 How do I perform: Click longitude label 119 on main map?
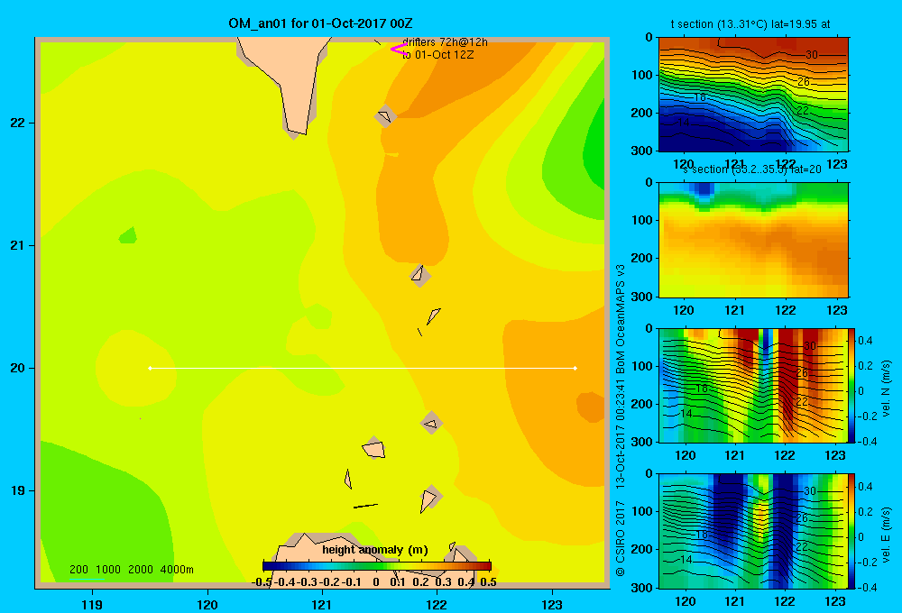pyautogui.click(x=92, y=604)
